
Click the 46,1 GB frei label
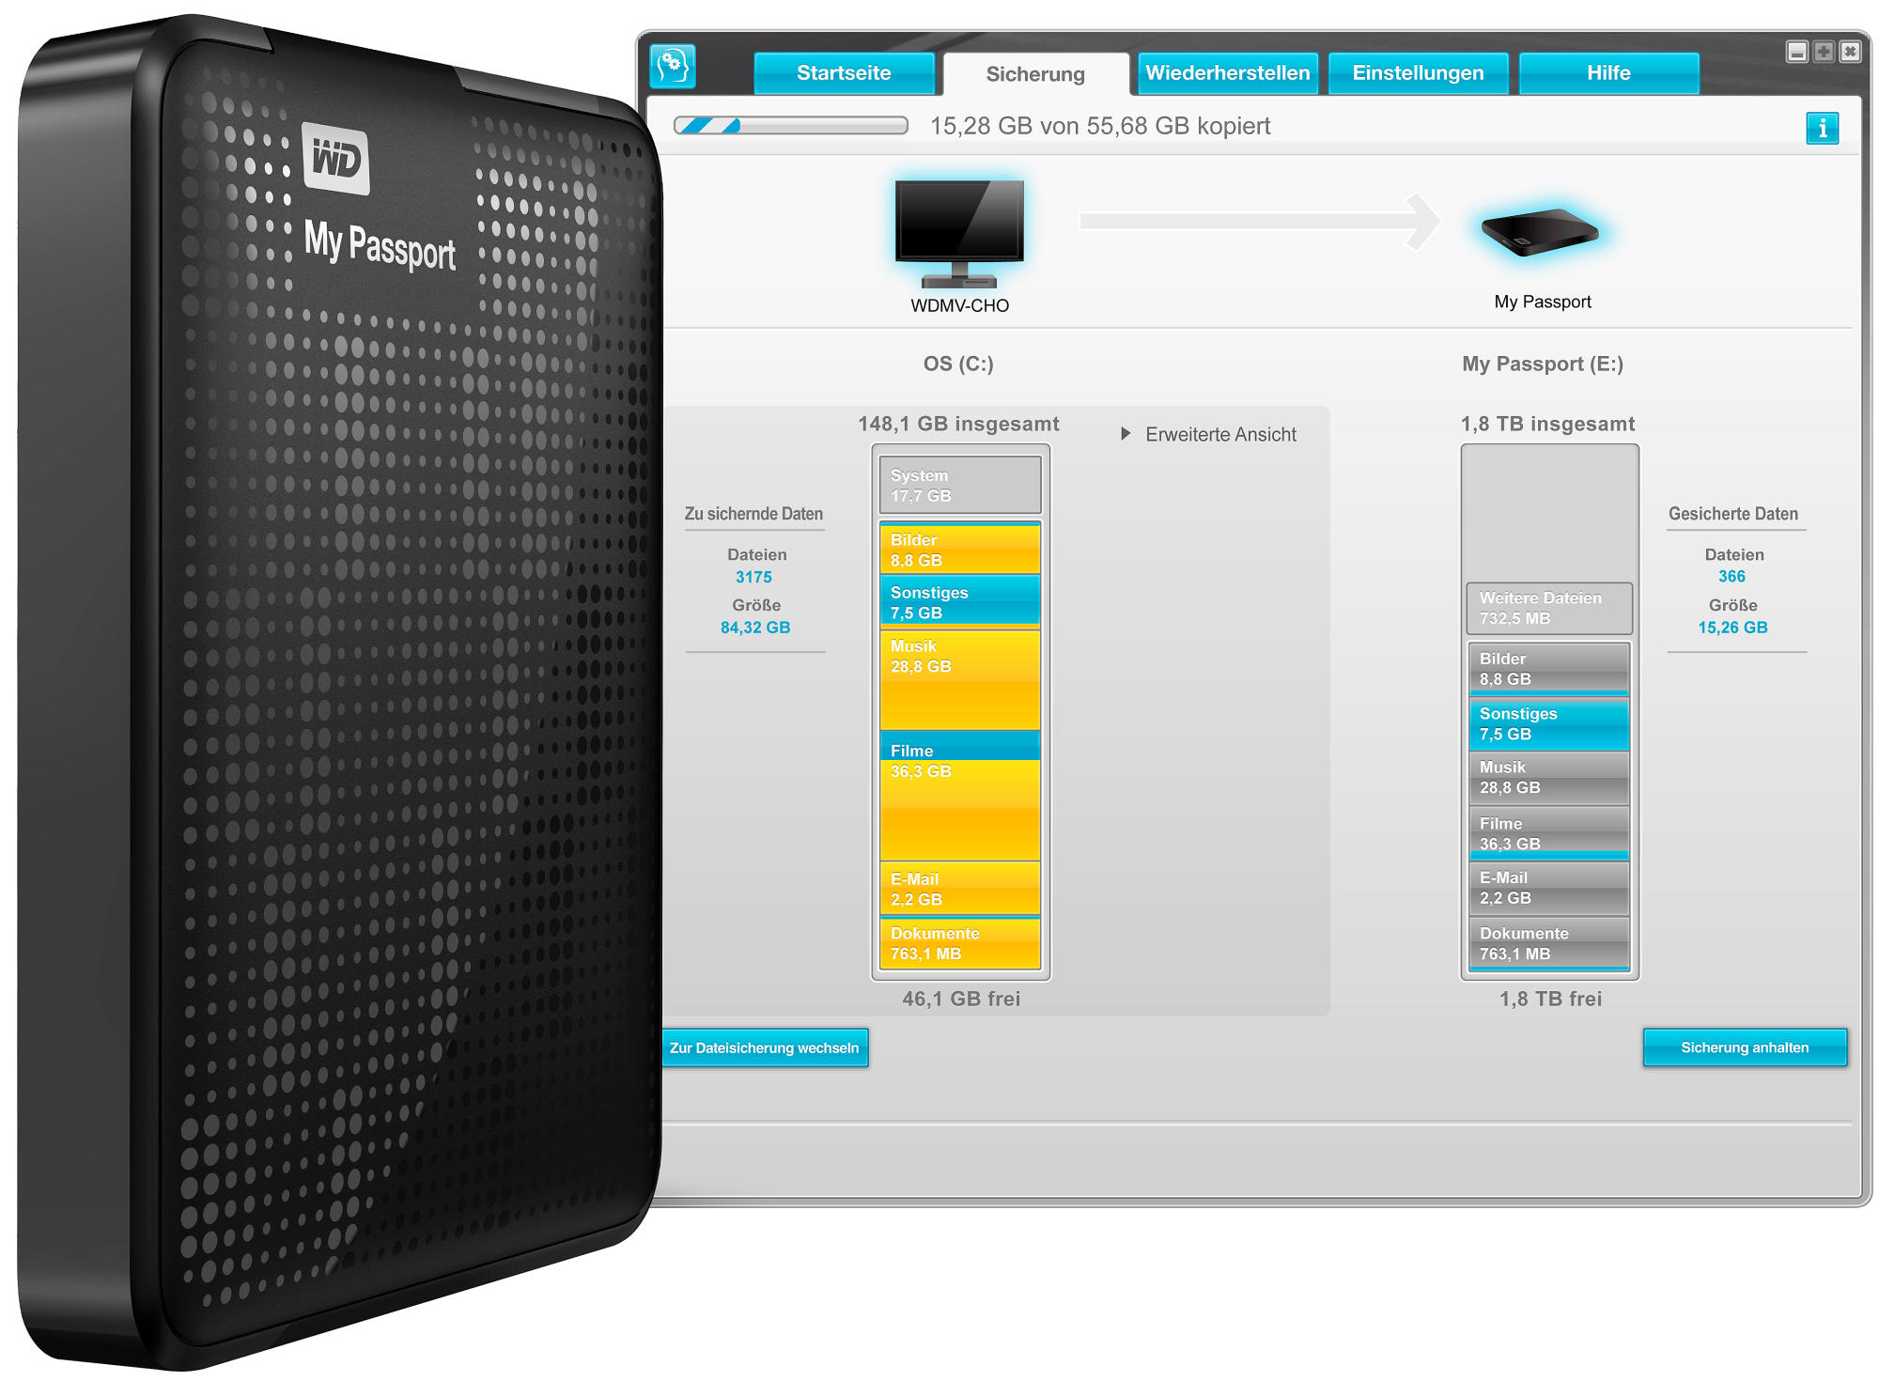click(961, 999)
